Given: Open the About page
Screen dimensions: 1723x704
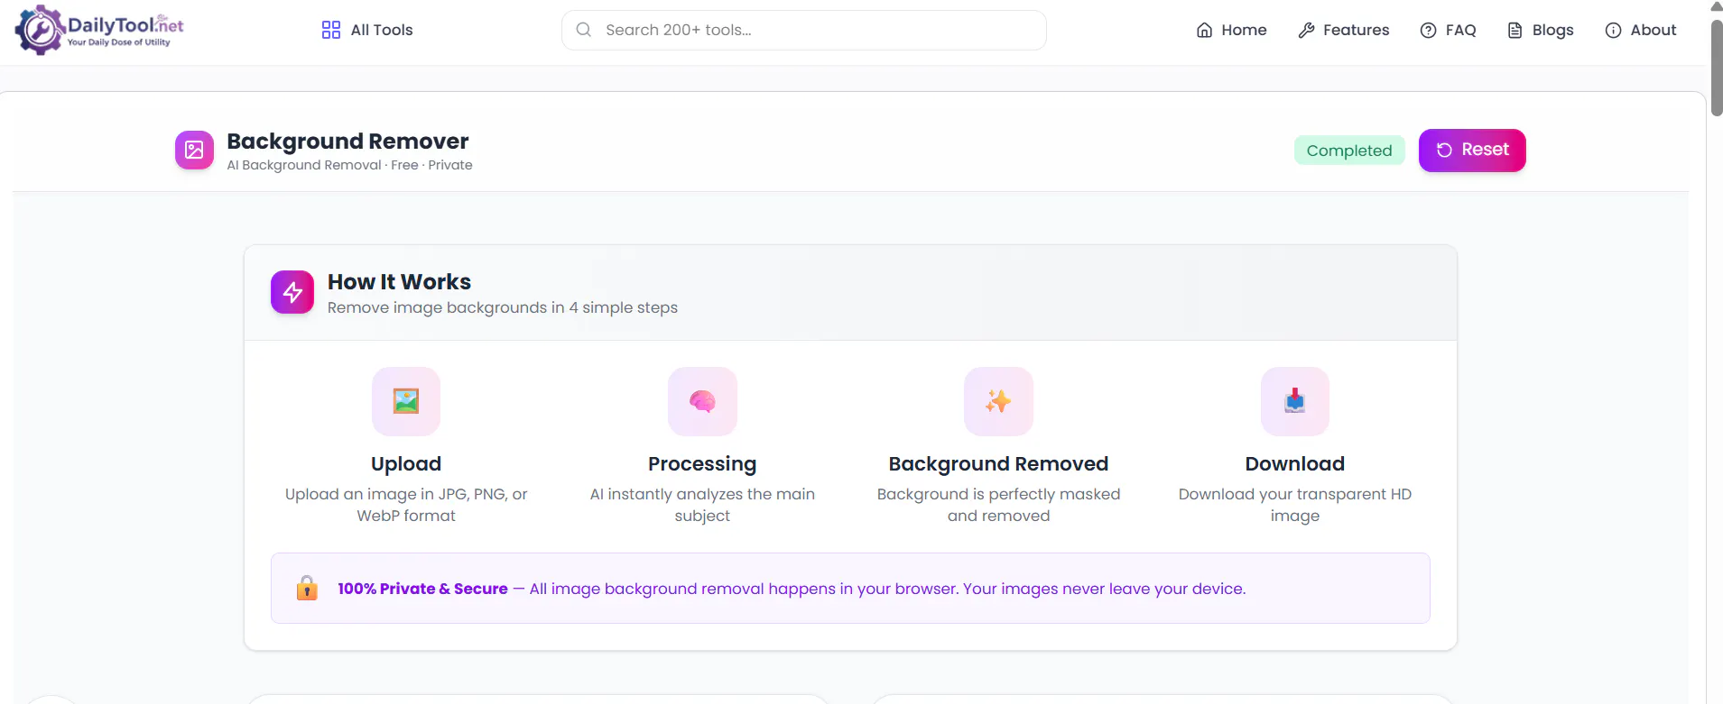Looking at the screenshot, I should pyautogui.click(x=1641, y=30).
